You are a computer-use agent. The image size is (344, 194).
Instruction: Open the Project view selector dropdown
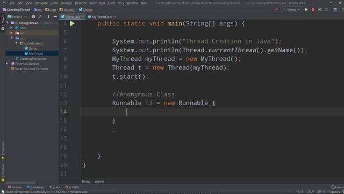(17, 17)
